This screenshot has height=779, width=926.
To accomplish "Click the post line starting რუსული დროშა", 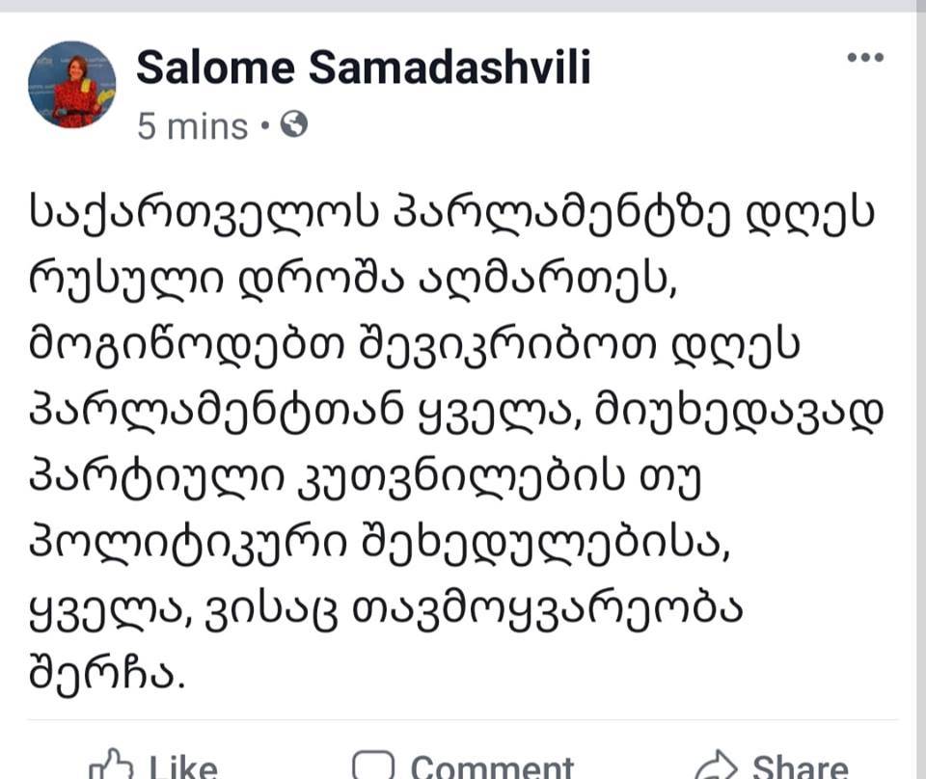I will click(353, 281).
